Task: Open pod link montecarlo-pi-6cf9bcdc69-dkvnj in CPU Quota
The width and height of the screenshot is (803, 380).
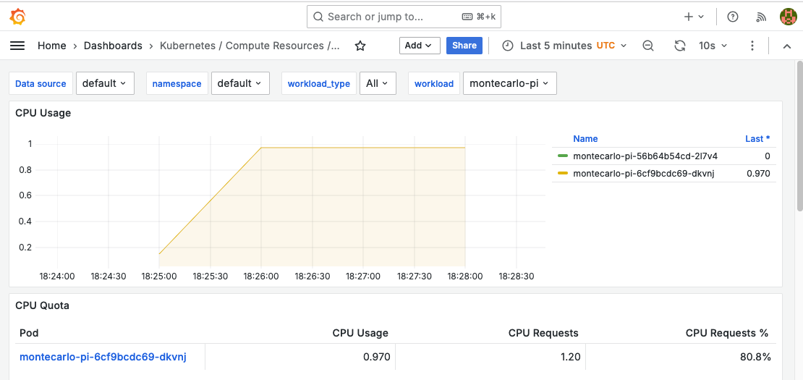Action: [x=103, y=357]
